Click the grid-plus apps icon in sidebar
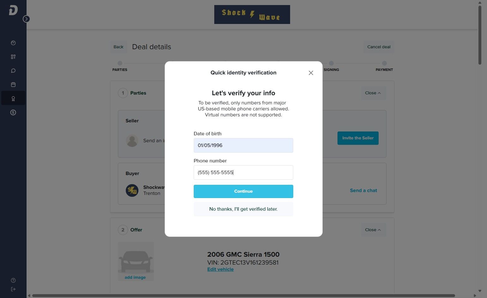This screenshot has width=487, height=298. [13, 57]
